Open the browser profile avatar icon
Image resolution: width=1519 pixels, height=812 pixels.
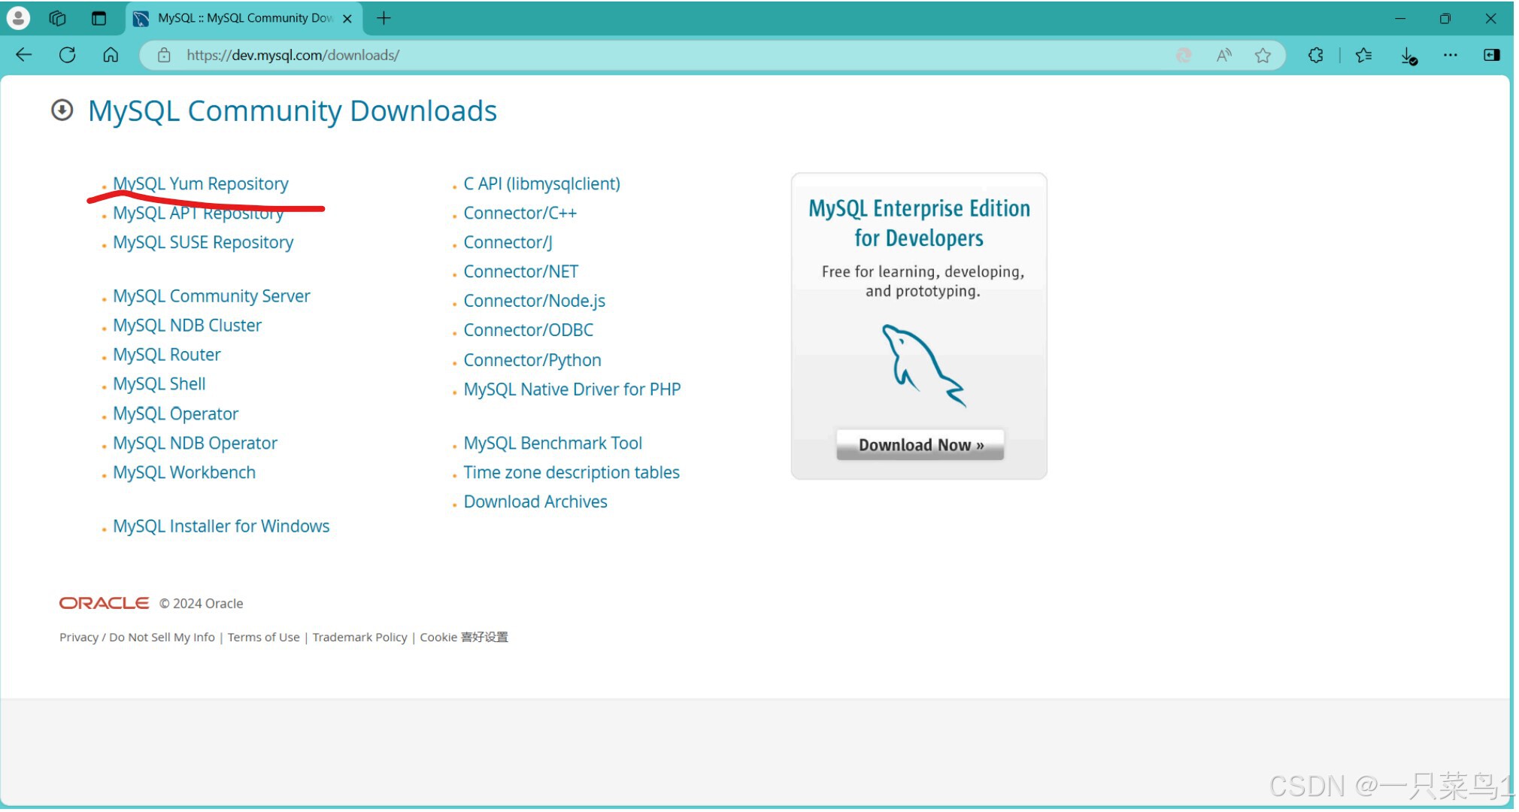[18, 18]
